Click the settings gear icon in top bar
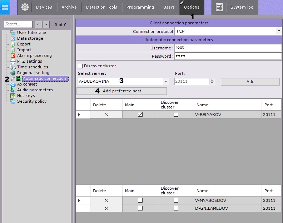Viewport: 283px width, 223px height. (x=25, y=7)
